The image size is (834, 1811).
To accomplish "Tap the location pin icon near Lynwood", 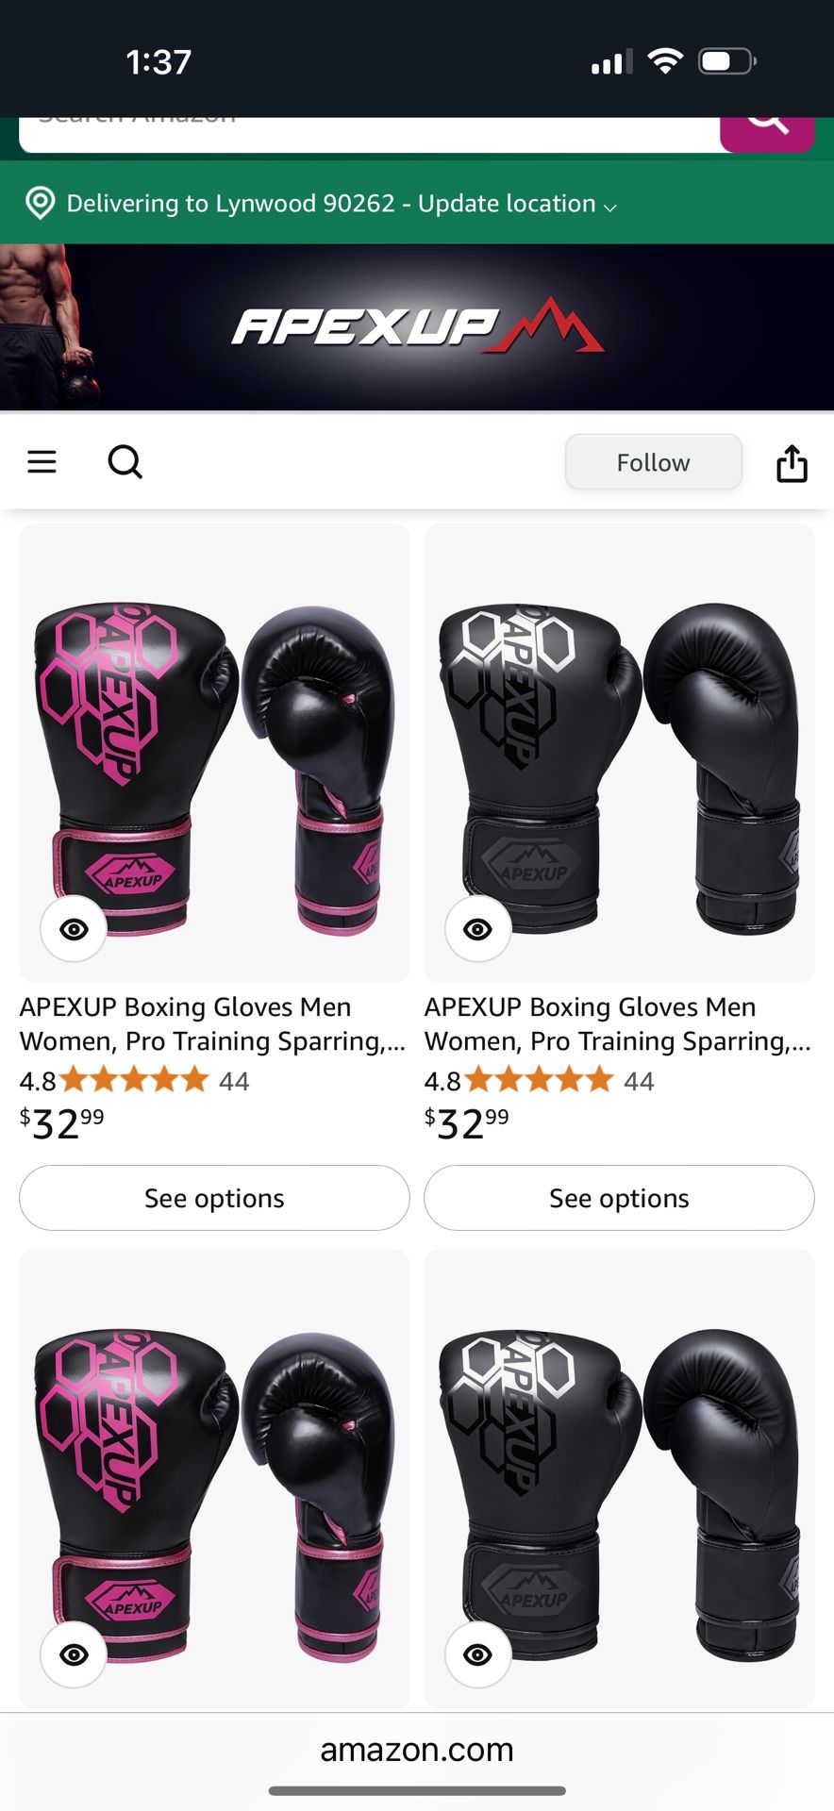I will tap(40, 203).
